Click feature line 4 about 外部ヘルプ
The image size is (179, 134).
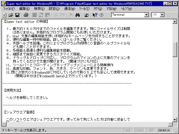point(68,43)
